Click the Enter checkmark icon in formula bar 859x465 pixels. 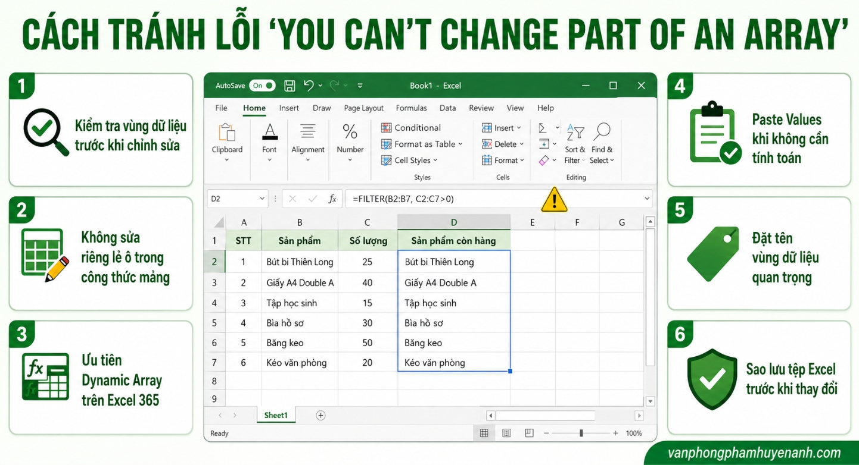pos(312,199)
